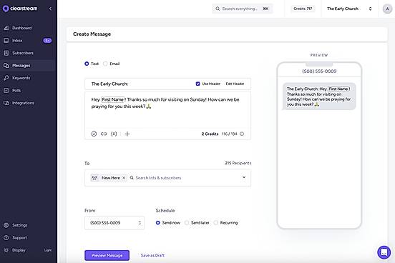395x263 pixels.
Task: Click Save as Draft link
Action: 152,255
